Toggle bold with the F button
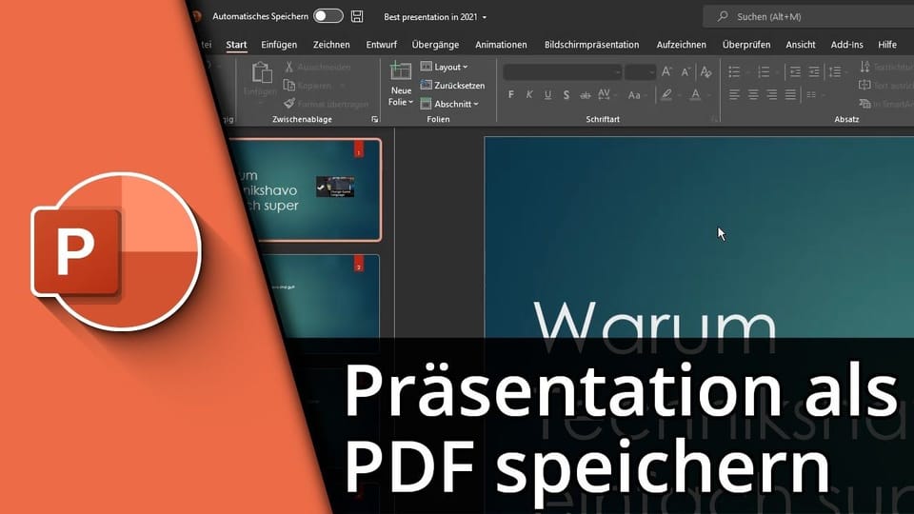The width and height of the screenshot is (914, 514). point(510,95)
